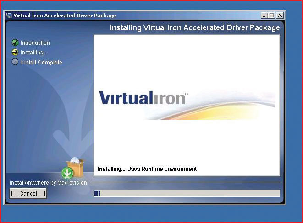
Task: Click the green checkmark icon beside Introduction
Action: [15, 43]
